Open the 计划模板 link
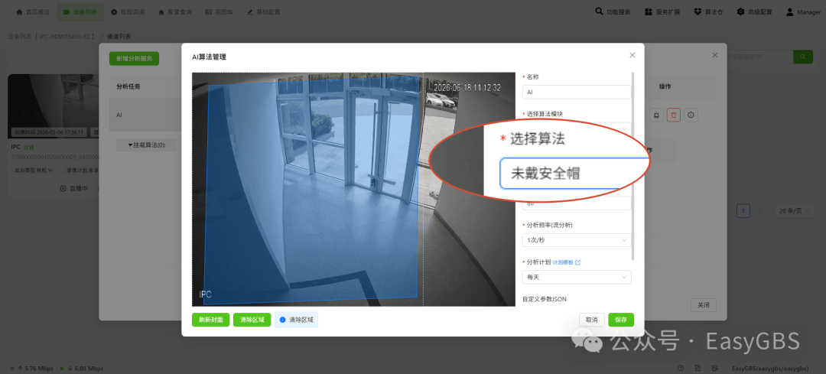Image resolution: width=826 pixels, height=374 pixels. [566, 262]
